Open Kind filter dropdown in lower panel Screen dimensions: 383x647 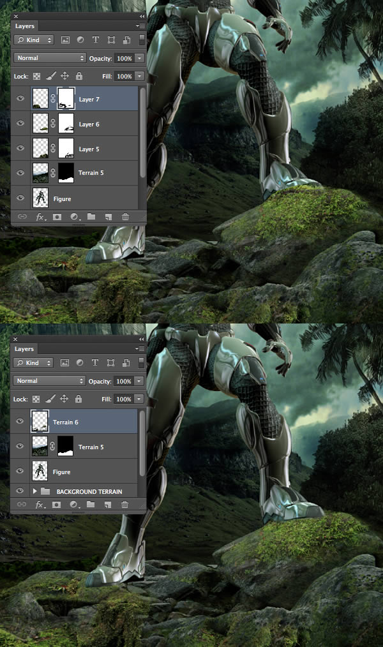(33, 362)
